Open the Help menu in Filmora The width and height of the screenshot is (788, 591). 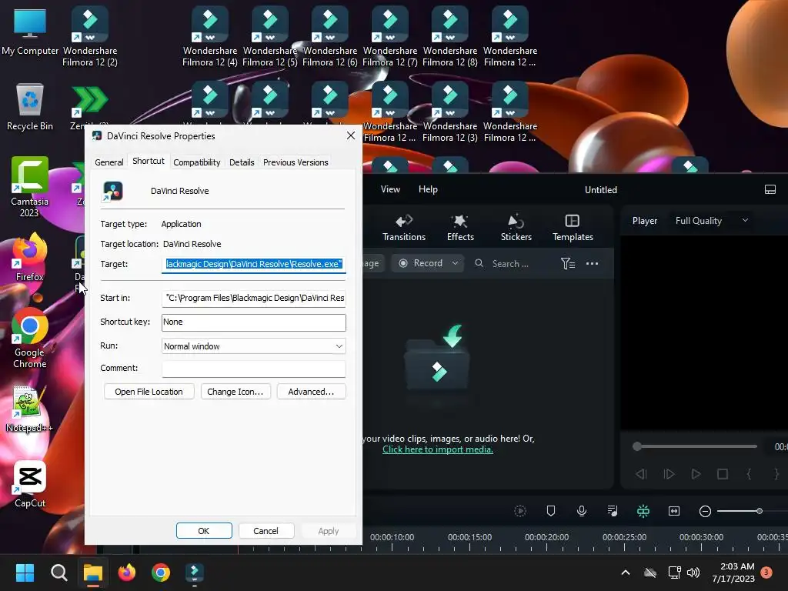pos(428,189)
